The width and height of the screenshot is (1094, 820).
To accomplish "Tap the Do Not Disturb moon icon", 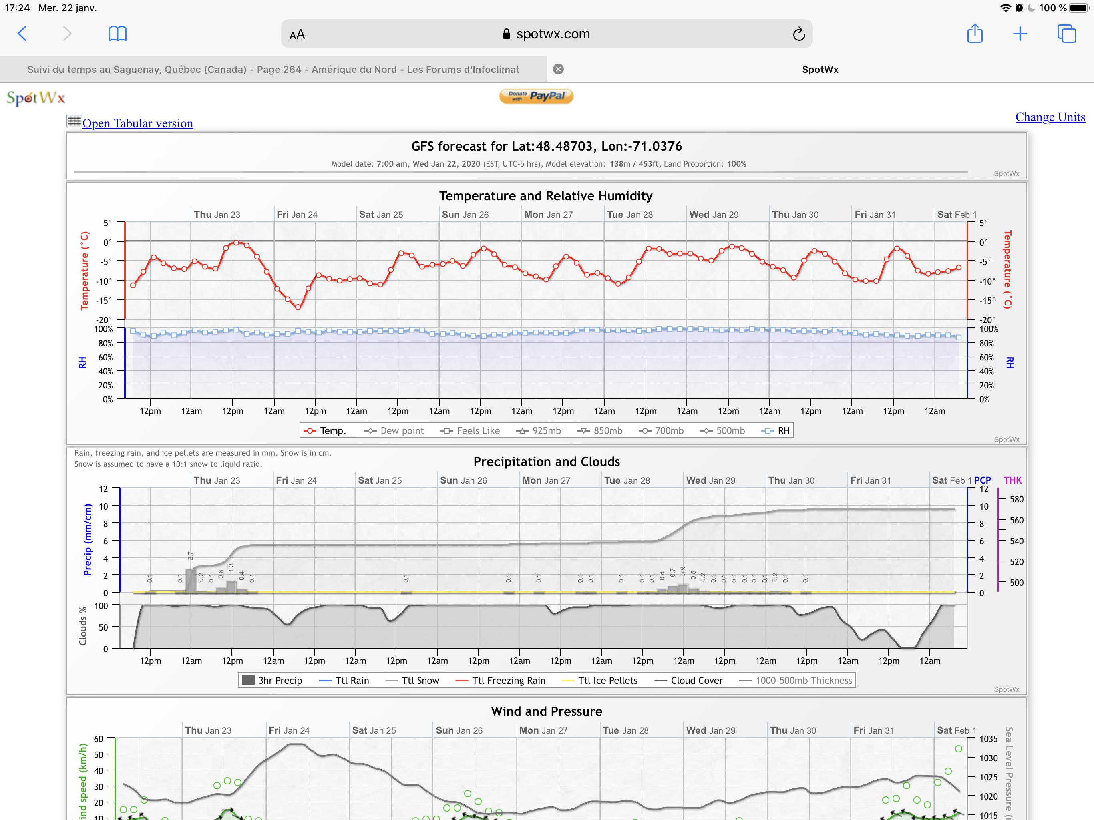I will pos(1031,8).
